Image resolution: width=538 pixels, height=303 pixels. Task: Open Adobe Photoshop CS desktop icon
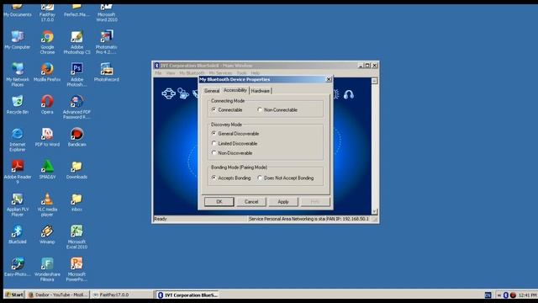[76, 42]
